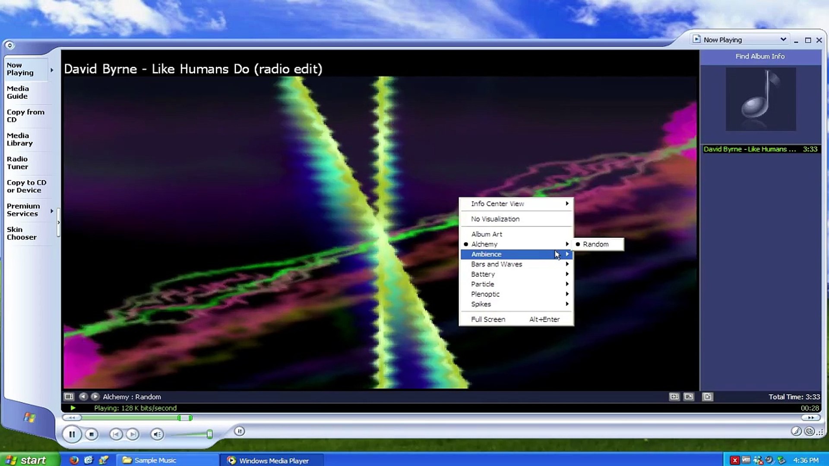Click the full screen toggle icon
Screen dimensions: 829x466
point(688,397)
